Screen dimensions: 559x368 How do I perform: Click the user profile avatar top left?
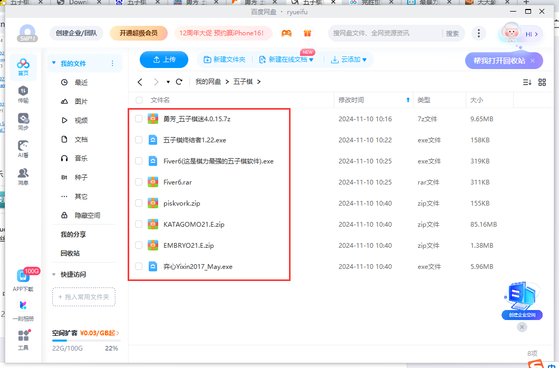[27, 33]
